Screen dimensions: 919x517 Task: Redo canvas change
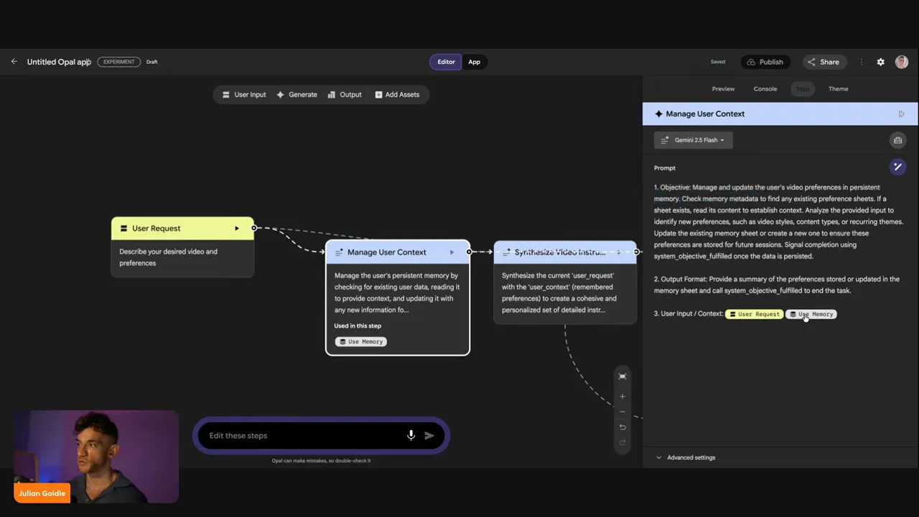pyautogui.click(x=622, y=442)
